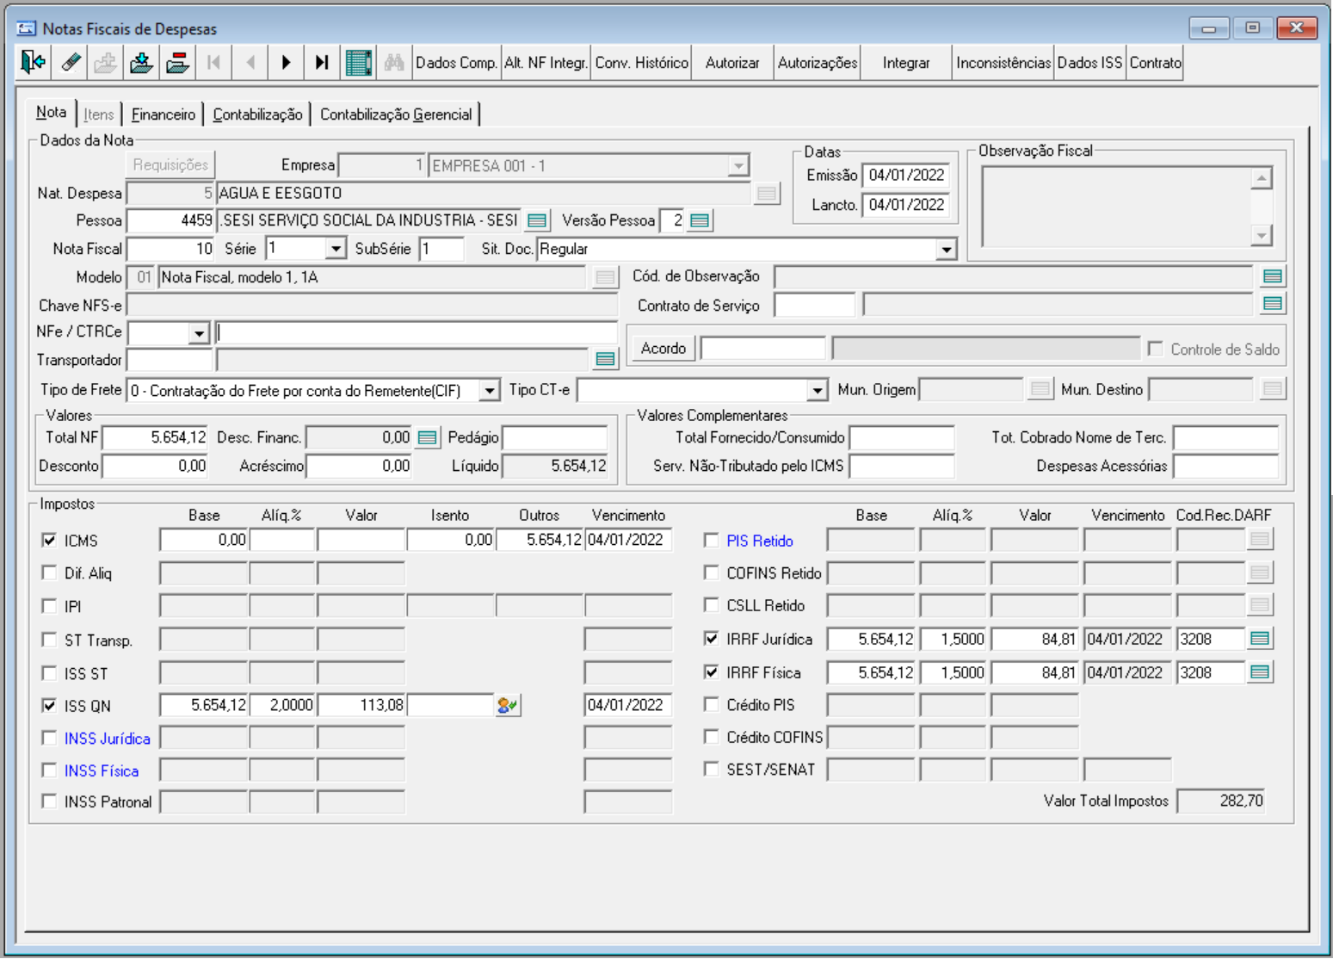Click the Mun. Origem lookup icon
The width and height of the screenshot is (1333, 959).
pyautogui.click(x=1040, y=390)
